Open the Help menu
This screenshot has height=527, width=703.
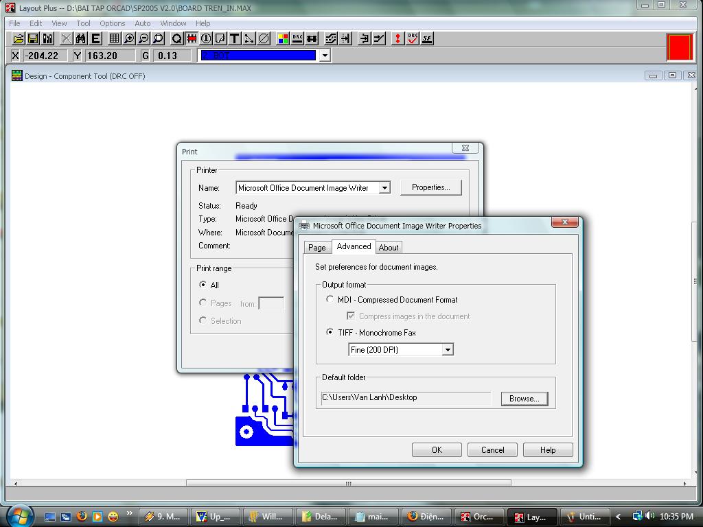point(203,23)
